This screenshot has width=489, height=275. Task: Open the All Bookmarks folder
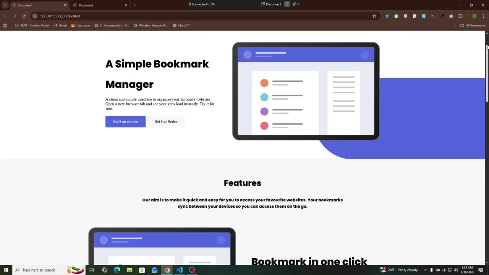(473, 26)
